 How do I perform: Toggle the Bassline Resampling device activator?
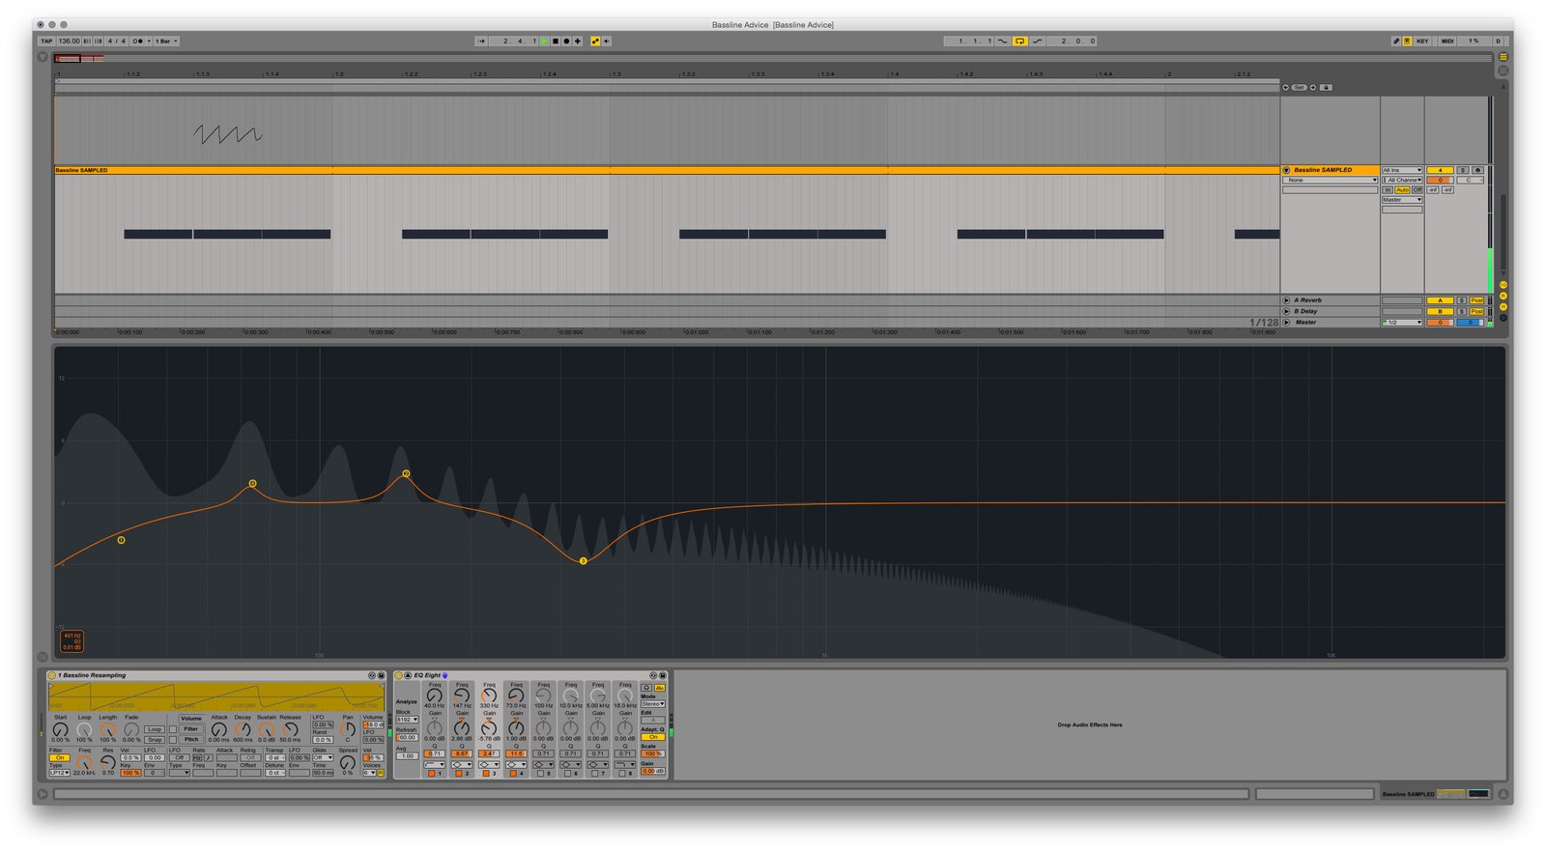(51, 675)
